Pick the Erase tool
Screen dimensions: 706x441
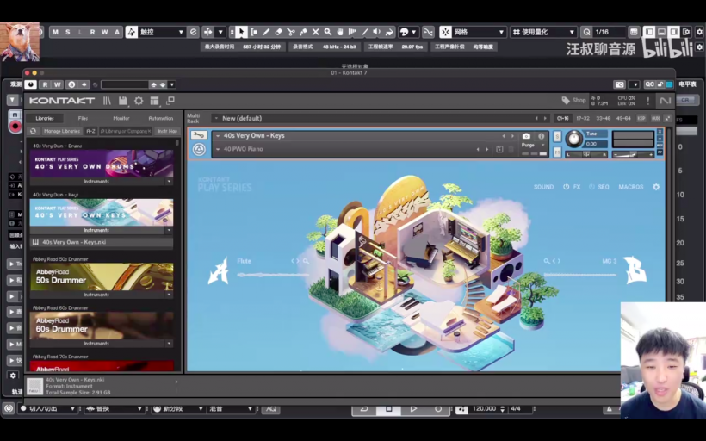(279, 32)
